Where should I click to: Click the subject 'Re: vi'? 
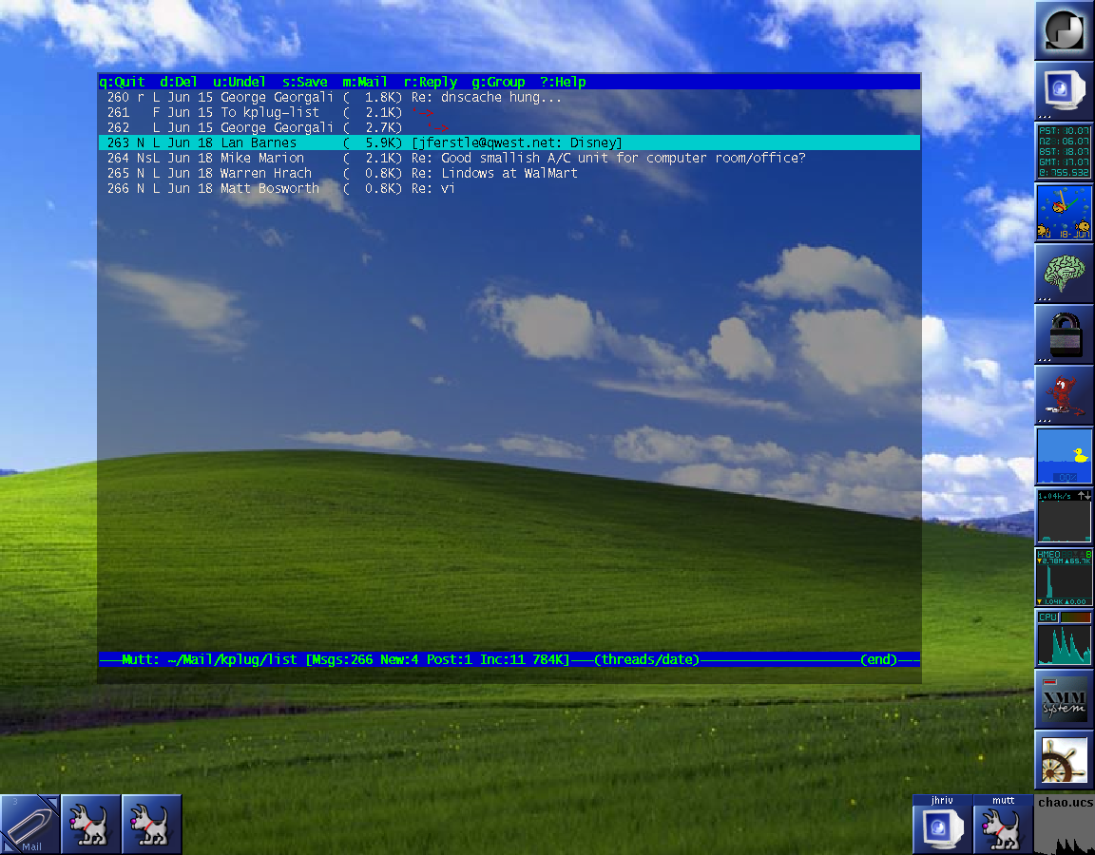pyautogui.click(x=433, y=188)
